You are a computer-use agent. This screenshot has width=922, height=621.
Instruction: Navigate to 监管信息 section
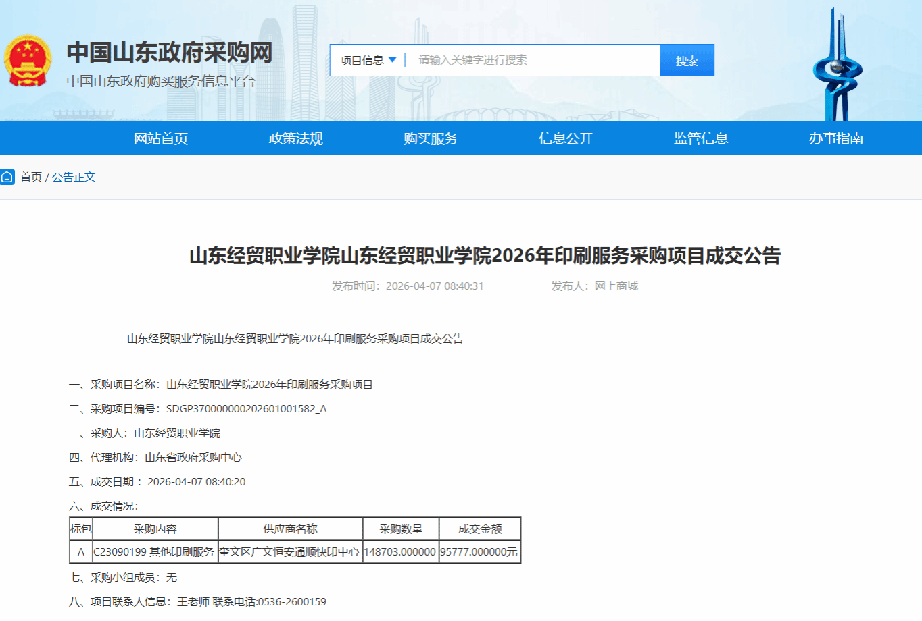click(x=701, y=138)
